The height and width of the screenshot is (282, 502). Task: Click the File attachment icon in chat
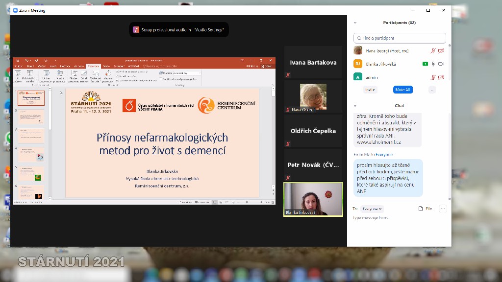click(x=425, y=209)
